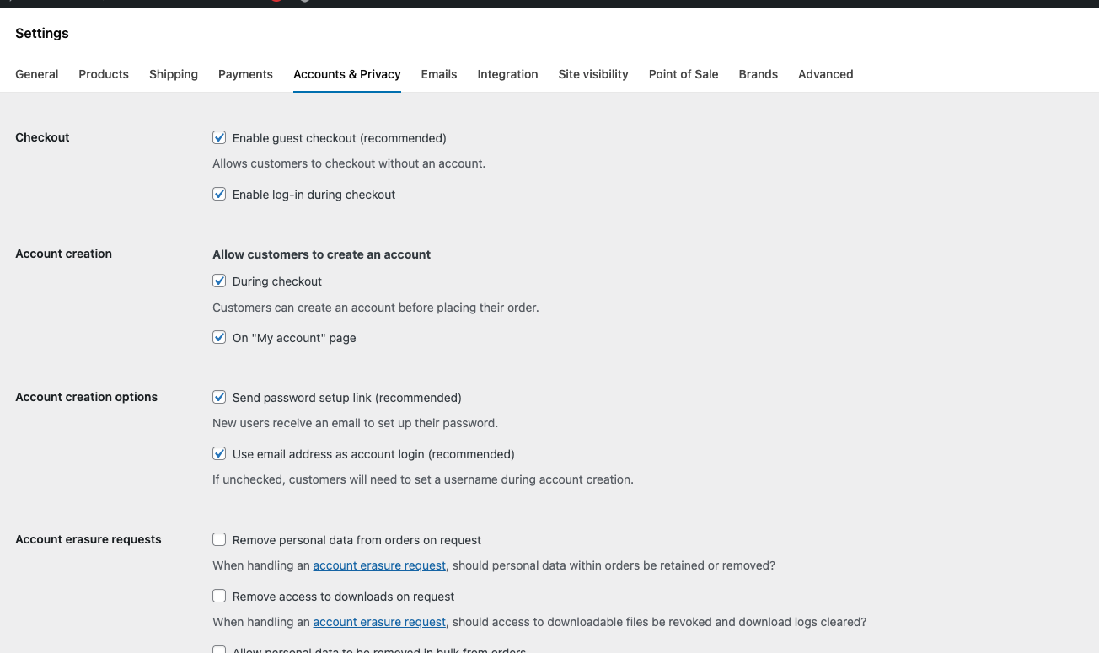Click account erasure request link about downloadable files
This screenshot has height=653, width=1099.
click(x=379, y=622)
